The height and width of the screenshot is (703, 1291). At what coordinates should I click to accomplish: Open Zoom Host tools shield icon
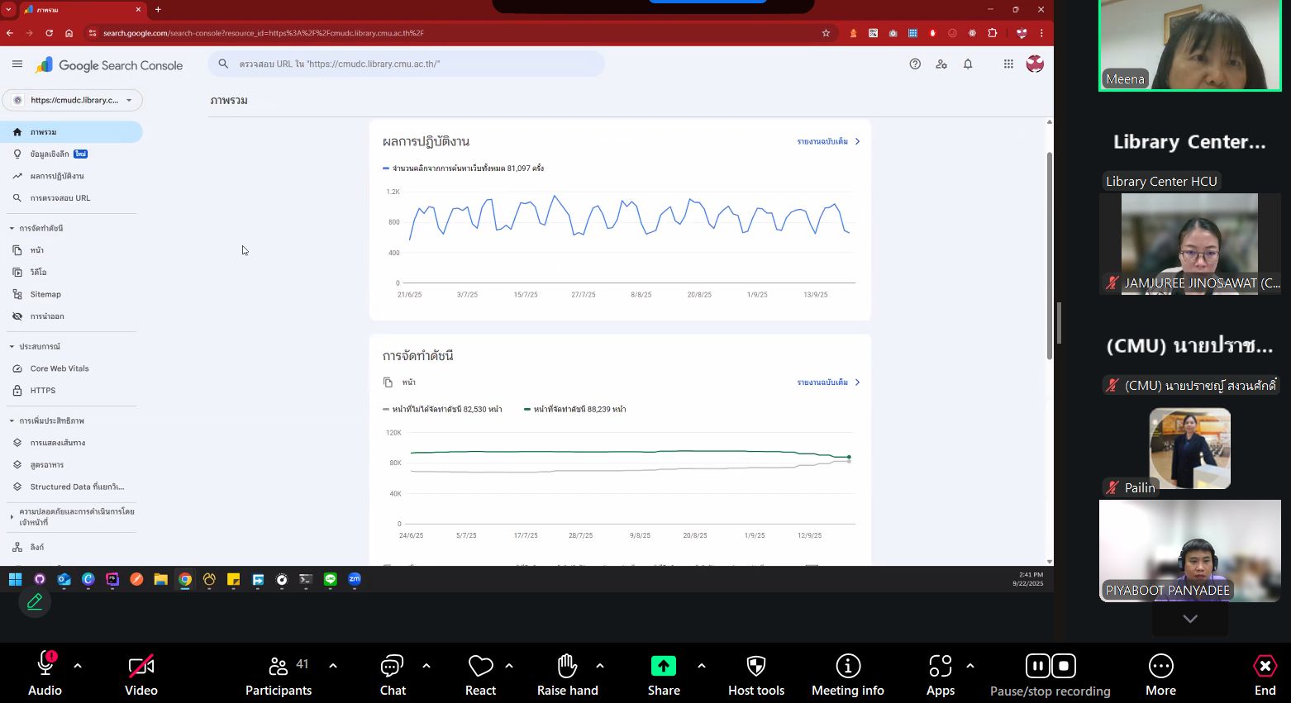click(x=755, y=675)
